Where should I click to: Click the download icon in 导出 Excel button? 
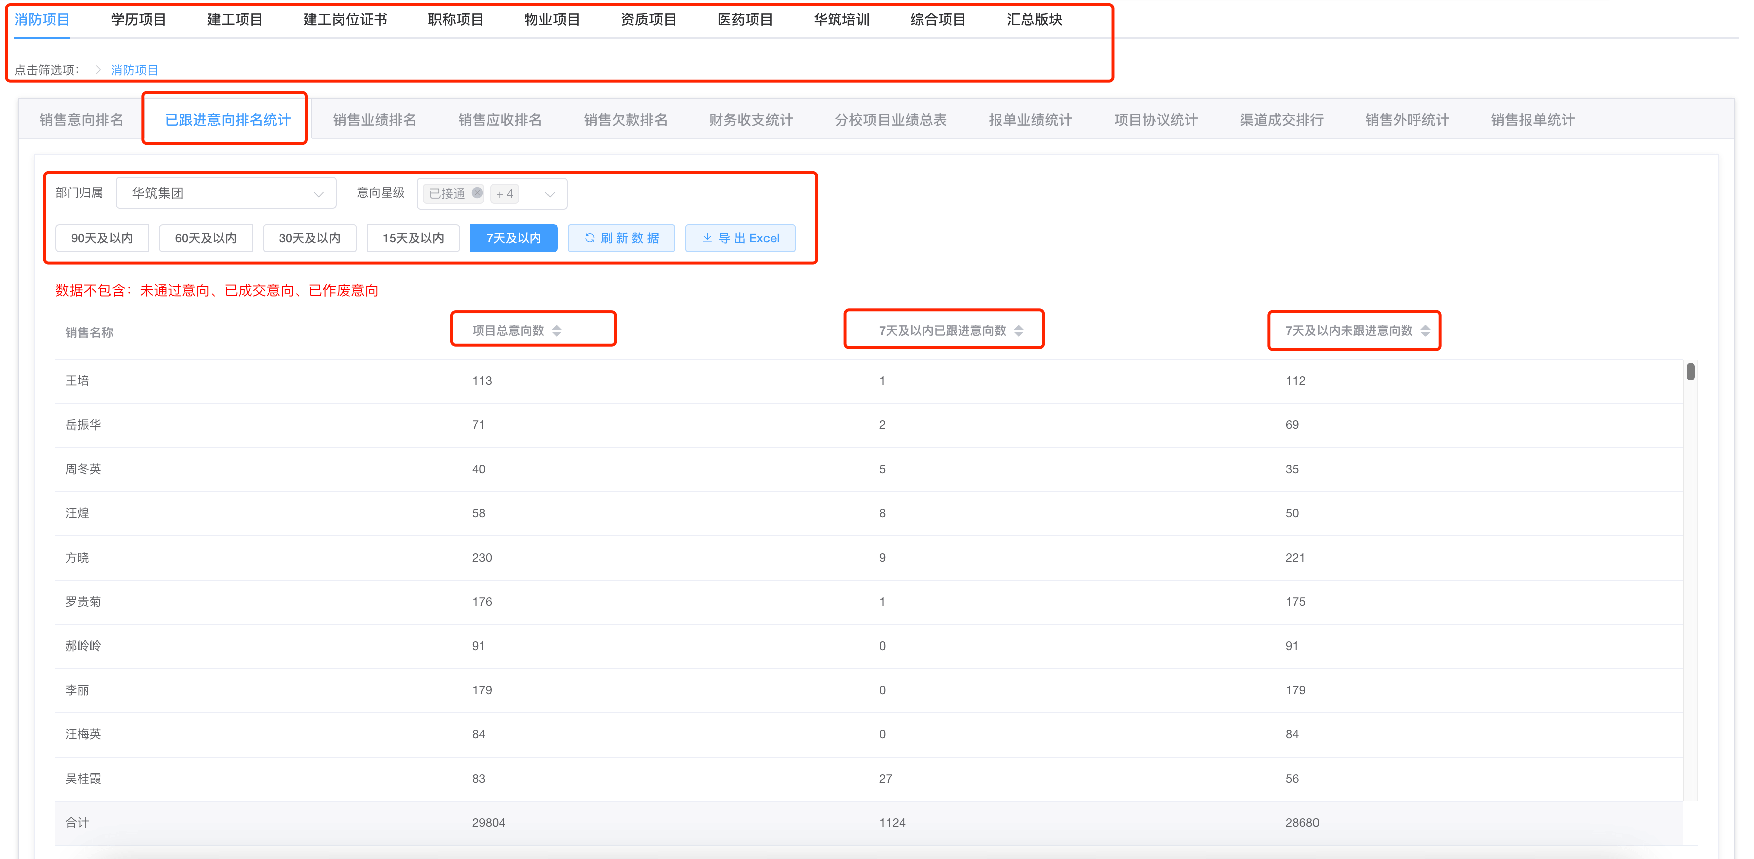coord(707,238)
